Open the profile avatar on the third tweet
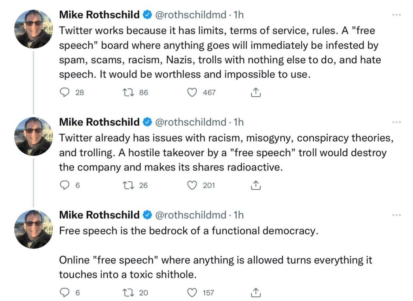The width and height of the screenshot is (413, 301). click(34, 228)
